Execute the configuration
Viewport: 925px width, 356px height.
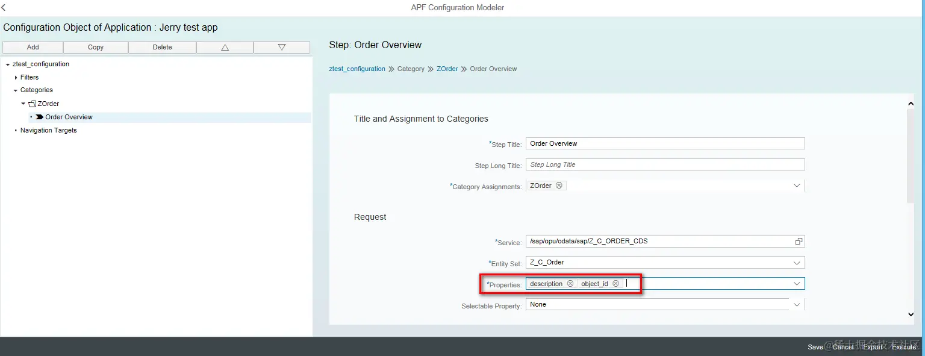tap(904, 347)
